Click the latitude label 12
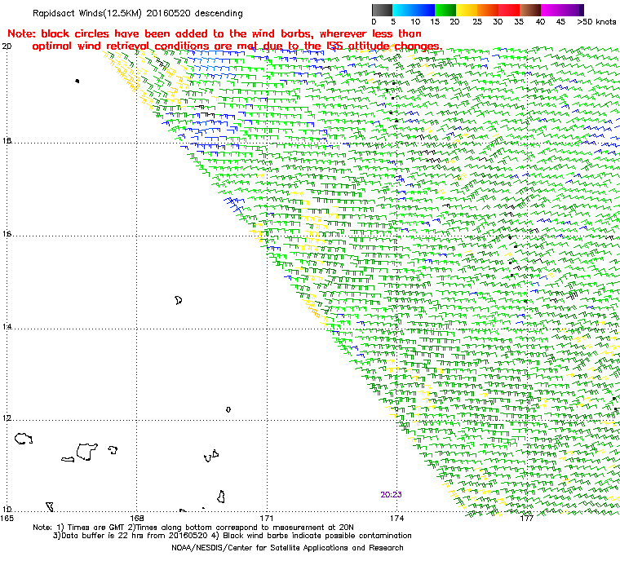The image size is (620, 561). (x=7, y=417)
